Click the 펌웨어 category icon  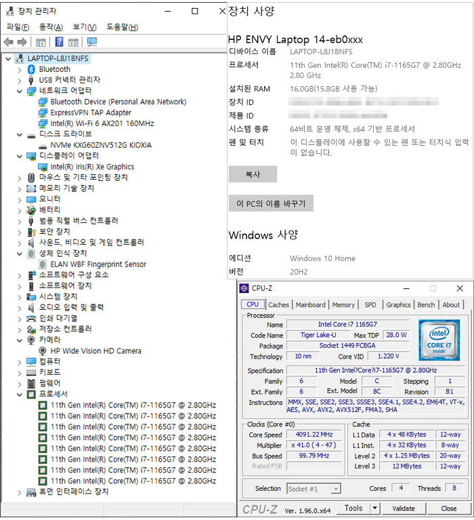[31, 384]
